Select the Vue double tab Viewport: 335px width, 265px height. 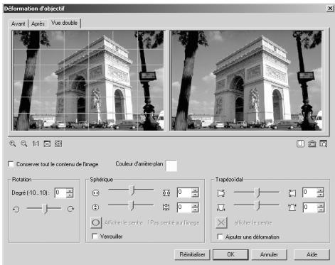point(64,23)
